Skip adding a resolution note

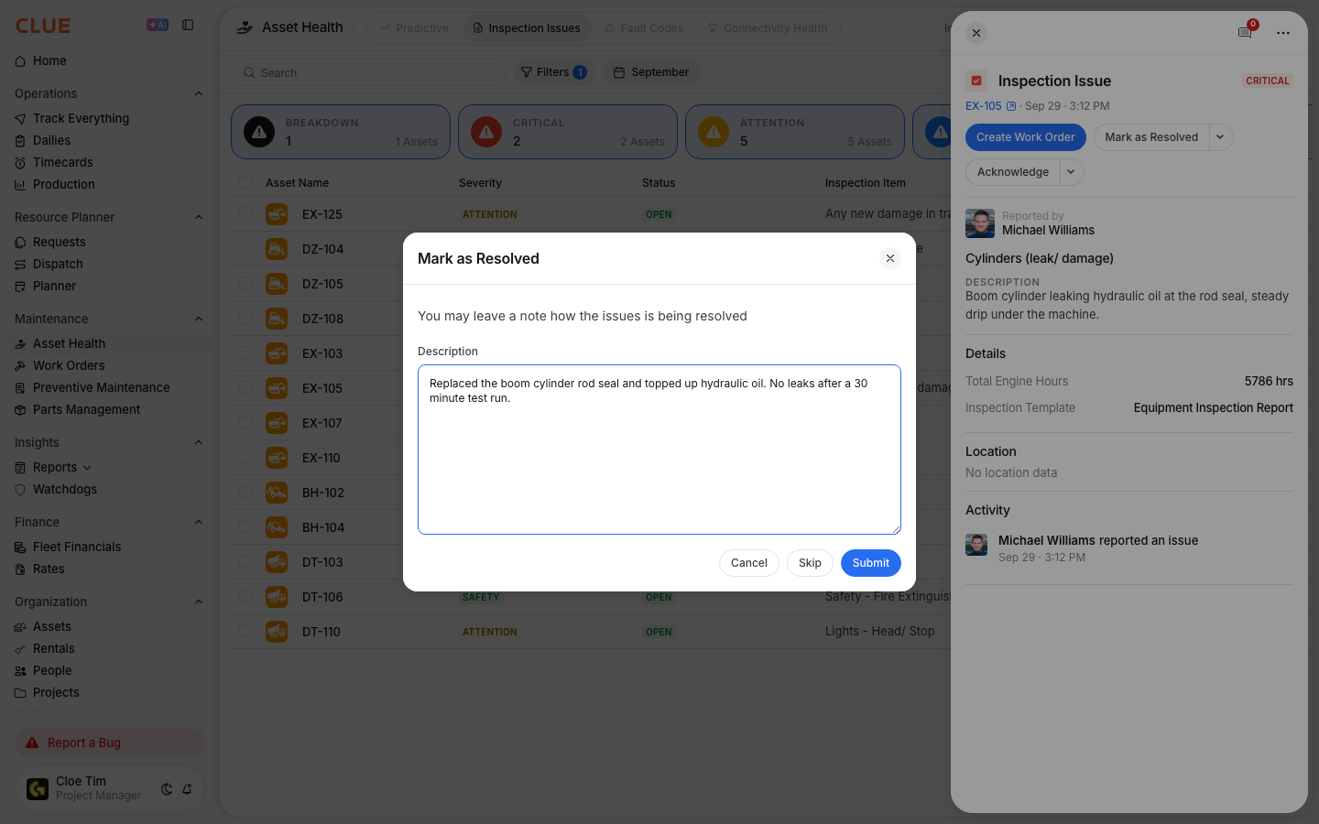coord(810,563)
